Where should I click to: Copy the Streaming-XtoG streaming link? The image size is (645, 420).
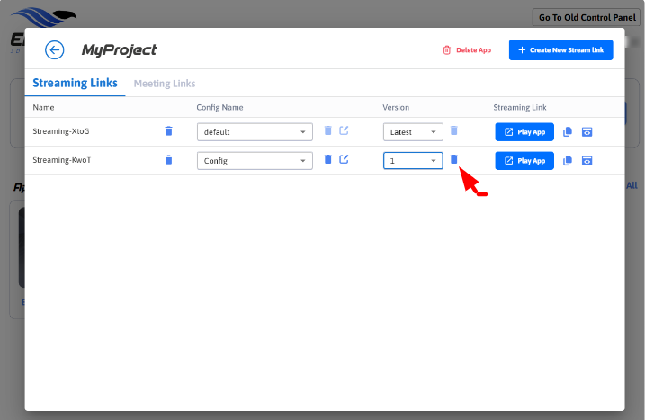coord(568,131)
